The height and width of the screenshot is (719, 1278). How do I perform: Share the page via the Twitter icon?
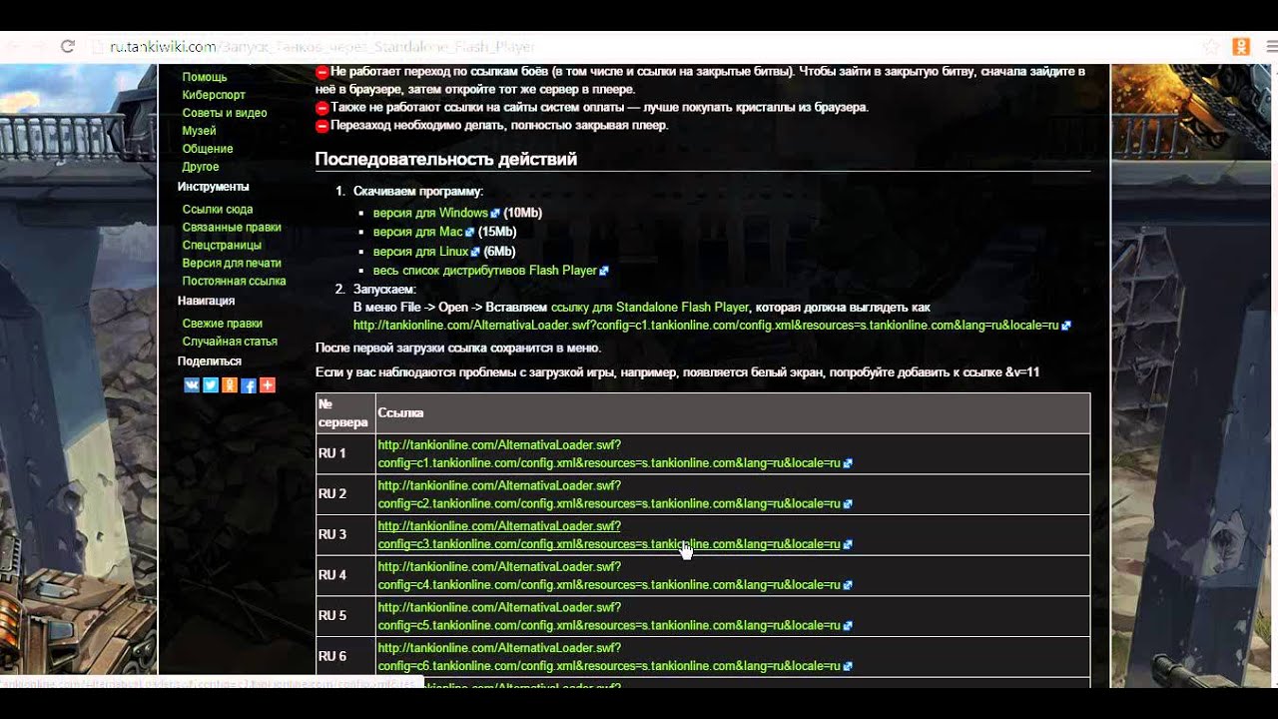coord(211,385)
